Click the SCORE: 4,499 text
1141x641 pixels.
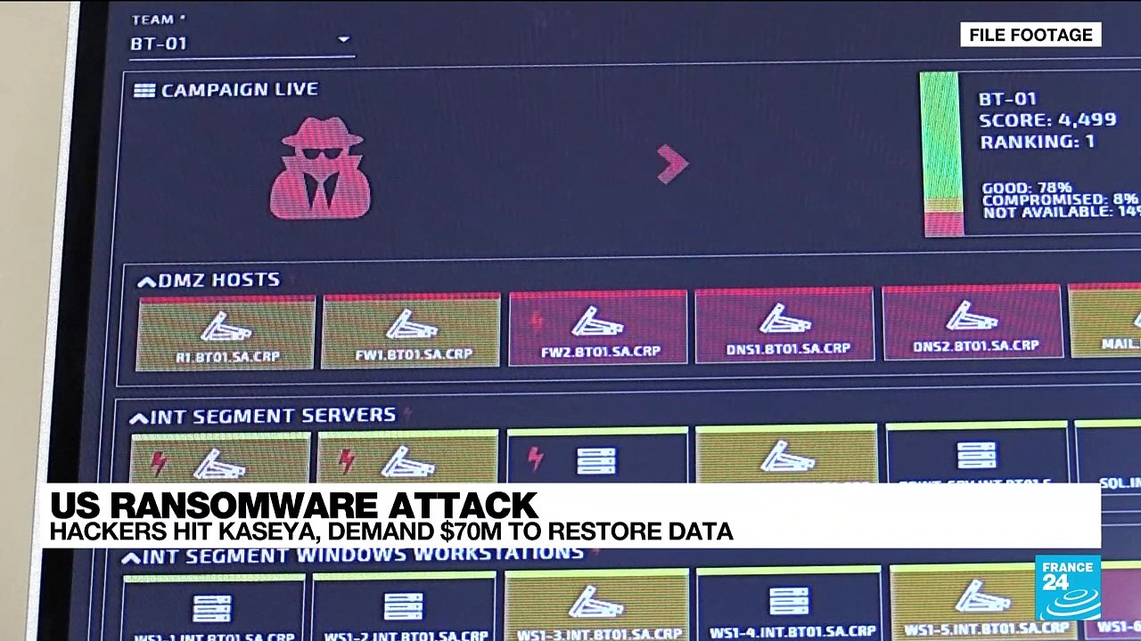click(1047, 120)
